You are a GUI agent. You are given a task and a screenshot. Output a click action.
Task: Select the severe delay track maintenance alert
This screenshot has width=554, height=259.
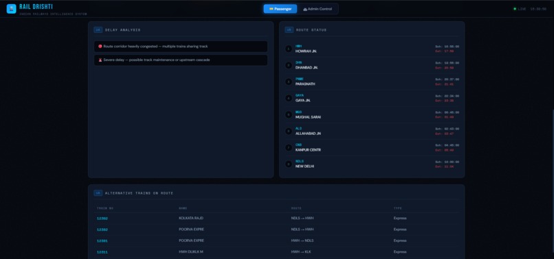coord(181,60)
